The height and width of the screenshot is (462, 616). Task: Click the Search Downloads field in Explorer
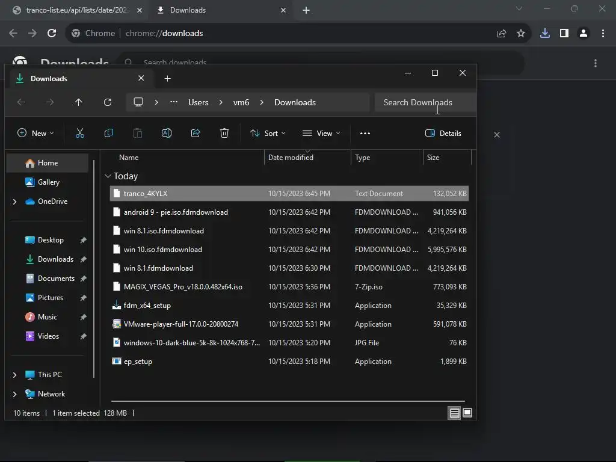[x=425, y=102]
